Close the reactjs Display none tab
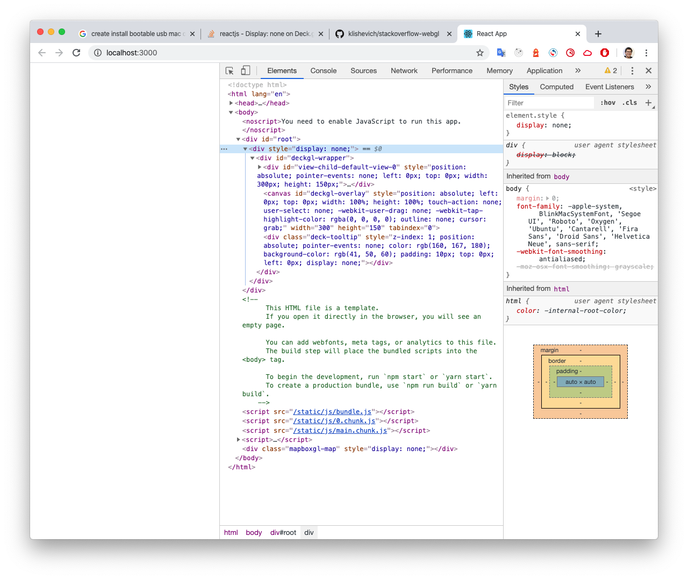Viewport: 688px width, 579px height. coord(321,34)
